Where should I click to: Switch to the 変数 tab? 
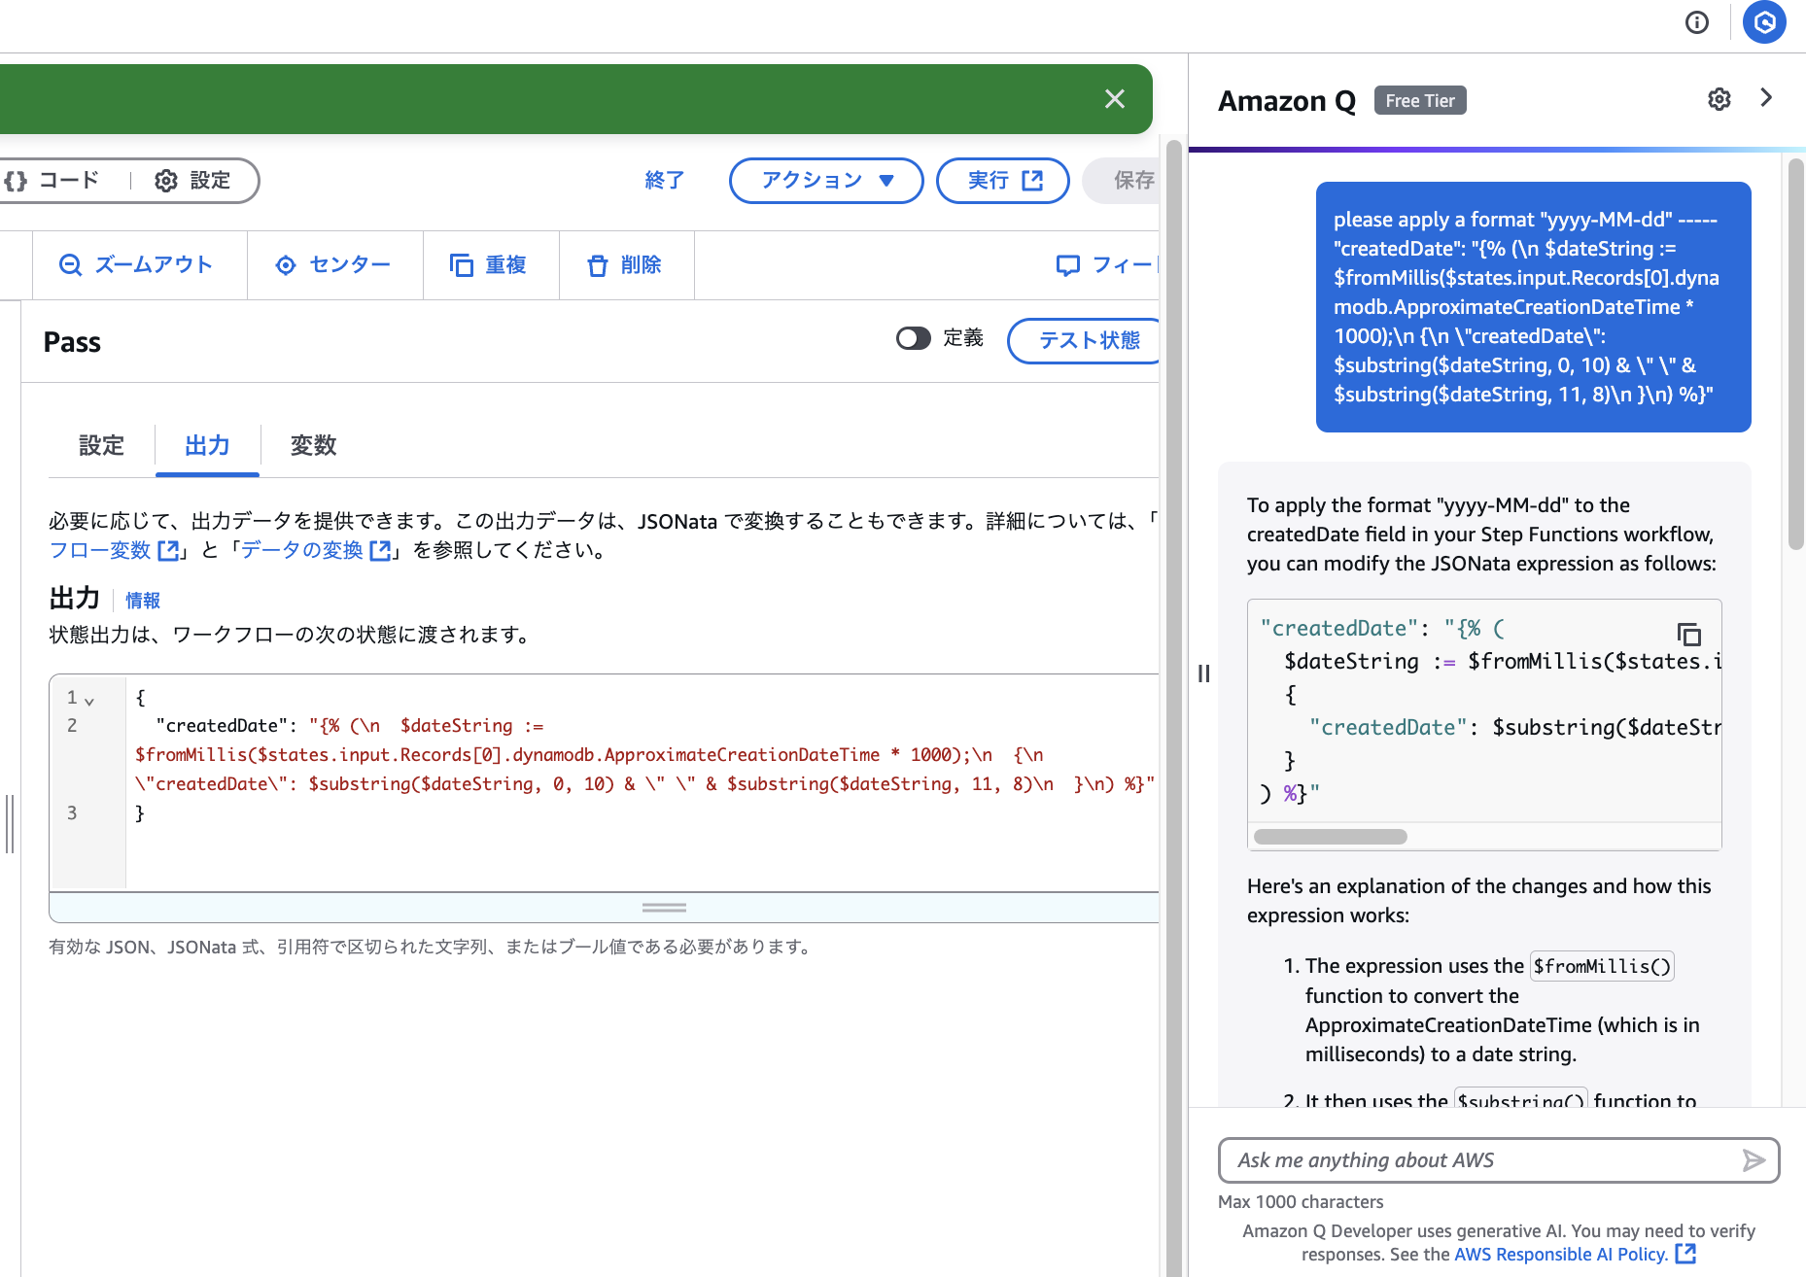(x=312, y=446)
